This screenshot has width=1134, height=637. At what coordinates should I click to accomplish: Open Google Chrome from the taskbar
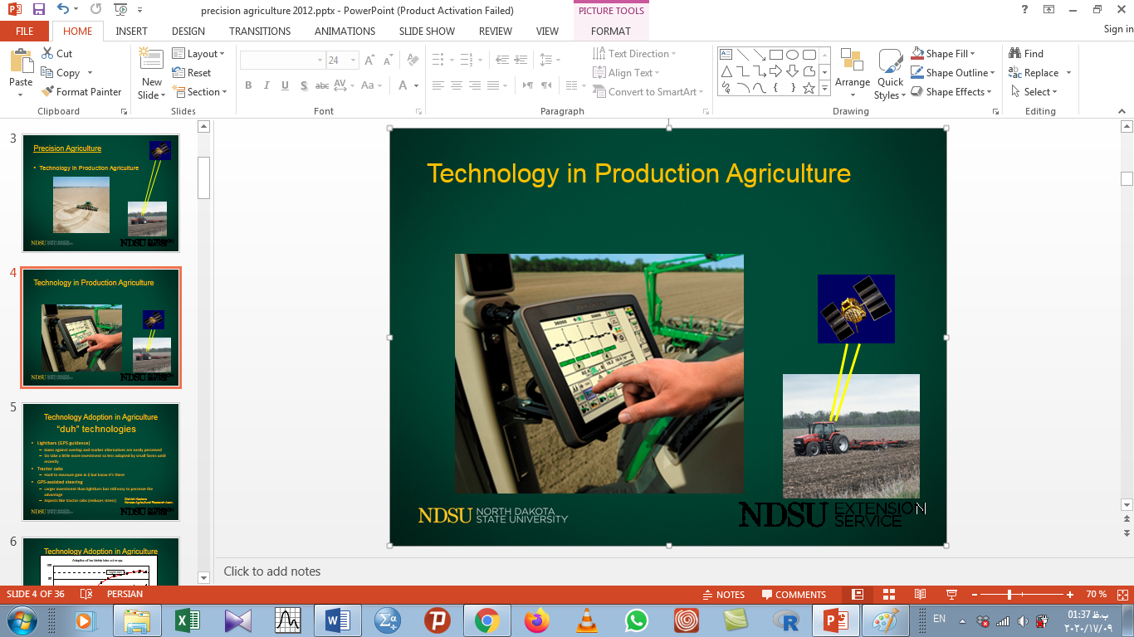coord(486,620)
